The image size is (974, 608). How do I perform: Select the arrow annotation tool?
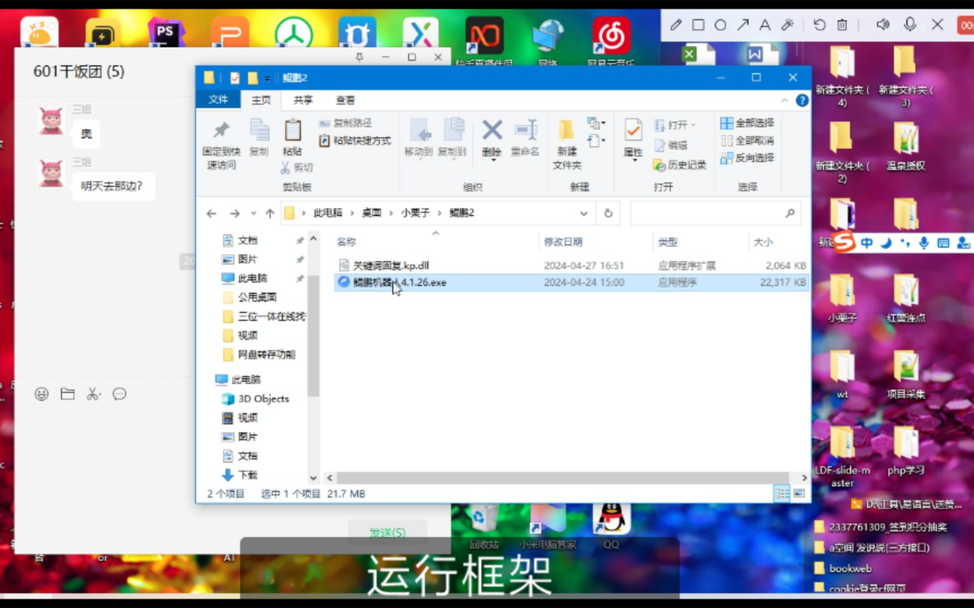pyautogui.click(x=743, y=25)
